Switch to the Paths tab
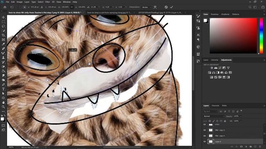266x149 pixels. pyautogui.click(x=224, y=106)
